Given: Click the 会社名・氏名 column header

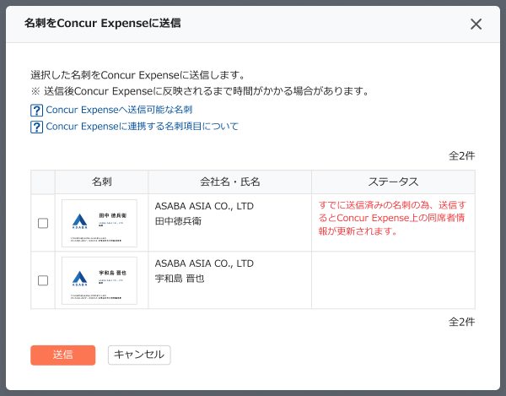Looking at the screenshot, I should [229, 182].
